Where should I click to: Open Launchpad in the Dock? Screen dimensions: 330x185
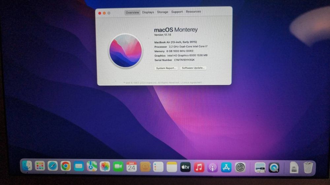click(40, 166)
